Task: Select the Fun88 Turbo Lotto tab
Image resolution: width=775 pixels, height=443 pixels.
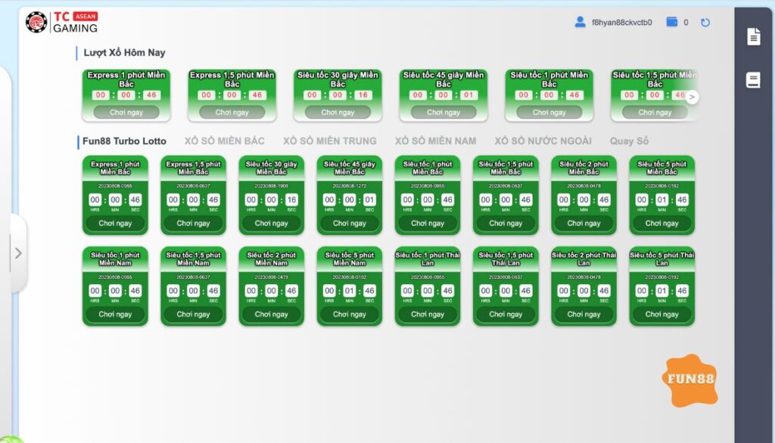Action: pyautogui.click(x=124, y=141)
